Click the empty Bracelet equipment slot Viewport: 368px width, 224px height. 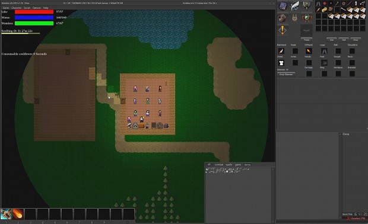click(x=352, y=74)
